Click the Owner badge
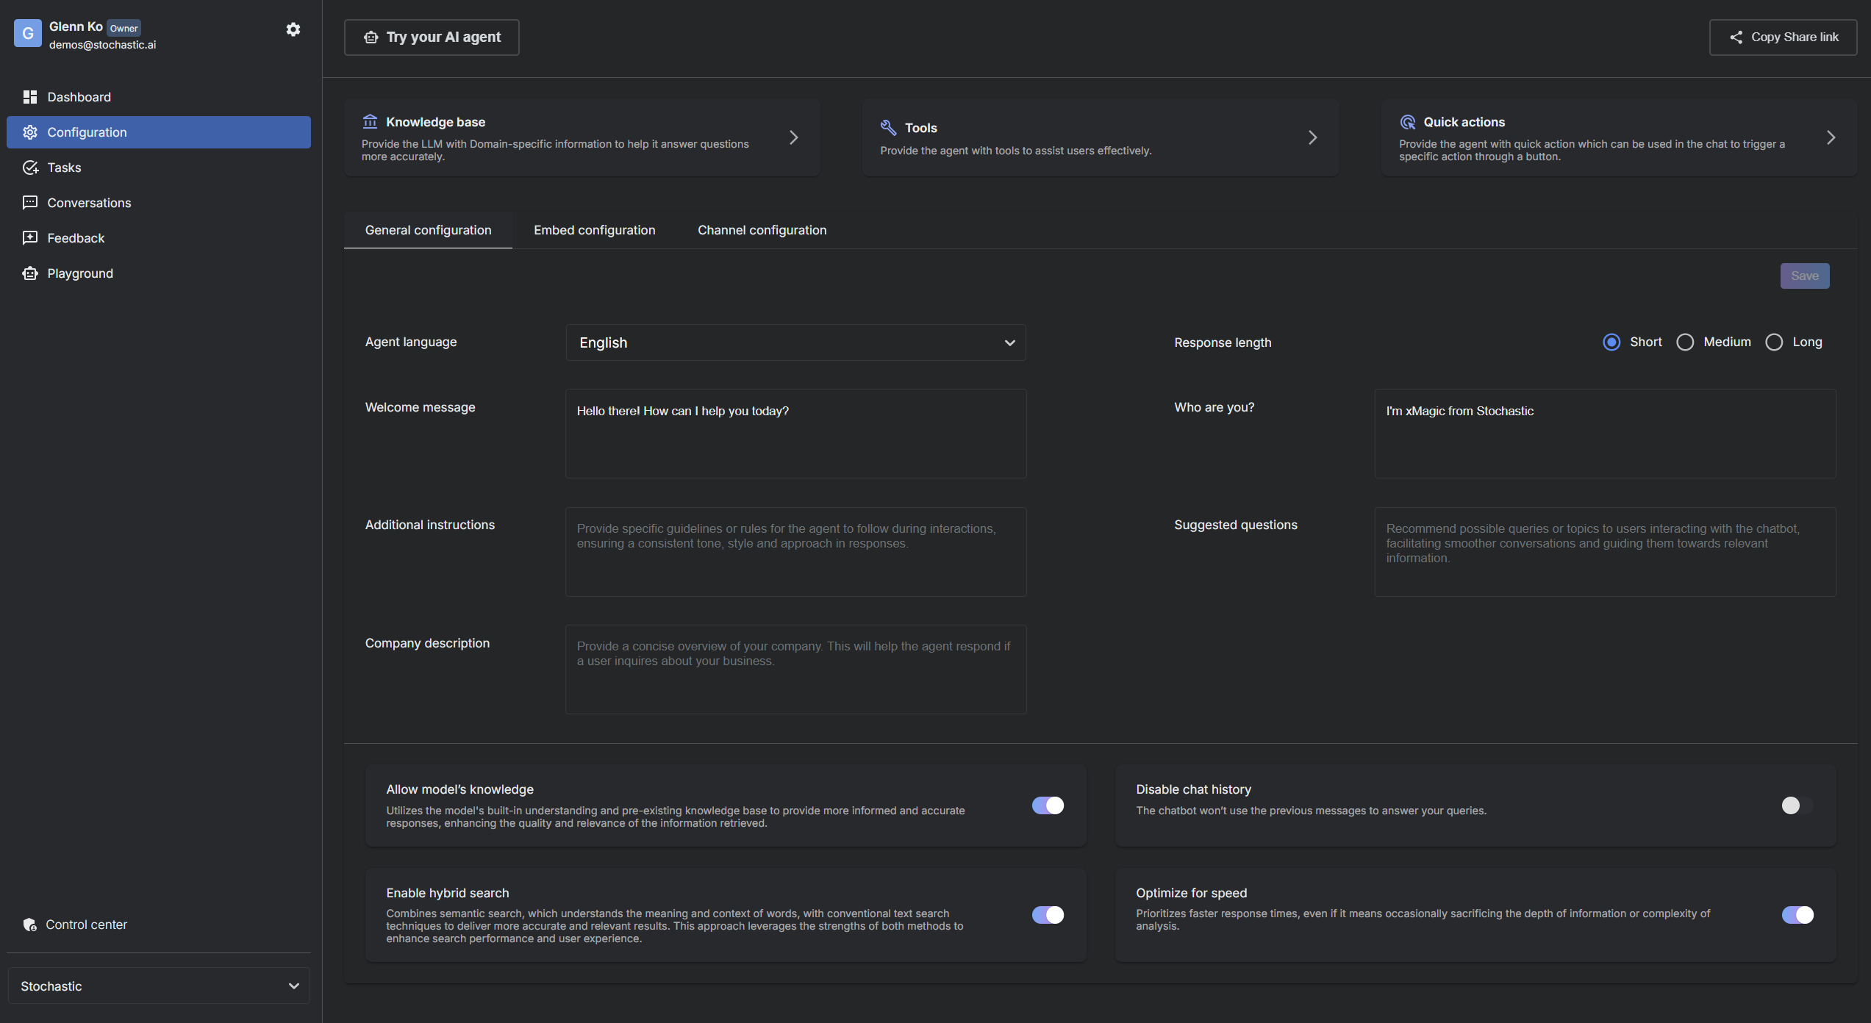This screenshot has height=1023, width=1871. point(124,28)
